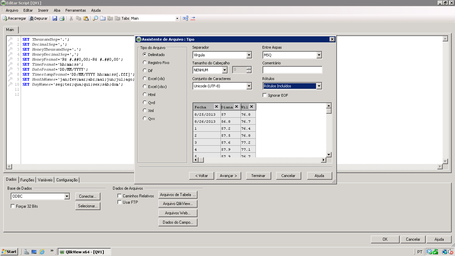Select the Qvx file type
This screenshot has height=256, width=455.
point(149,118)
